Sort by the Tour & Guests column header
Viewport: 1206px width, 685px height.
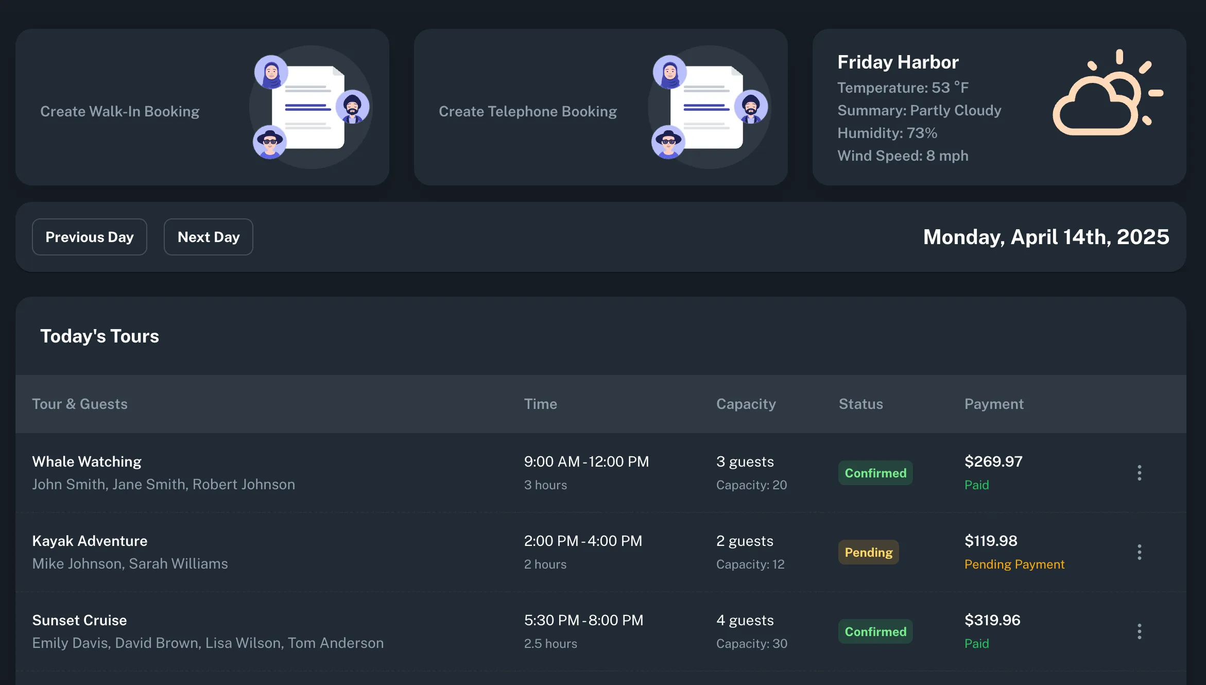click(x=80, y=404)
